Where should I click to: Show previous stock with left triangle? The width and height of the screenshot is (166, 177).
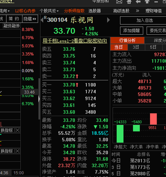tap(42, 20)
